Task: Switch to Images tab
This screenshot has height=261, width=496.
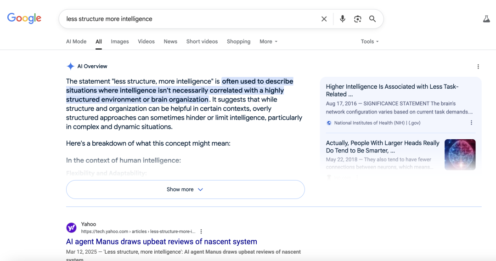Action: 120,41
